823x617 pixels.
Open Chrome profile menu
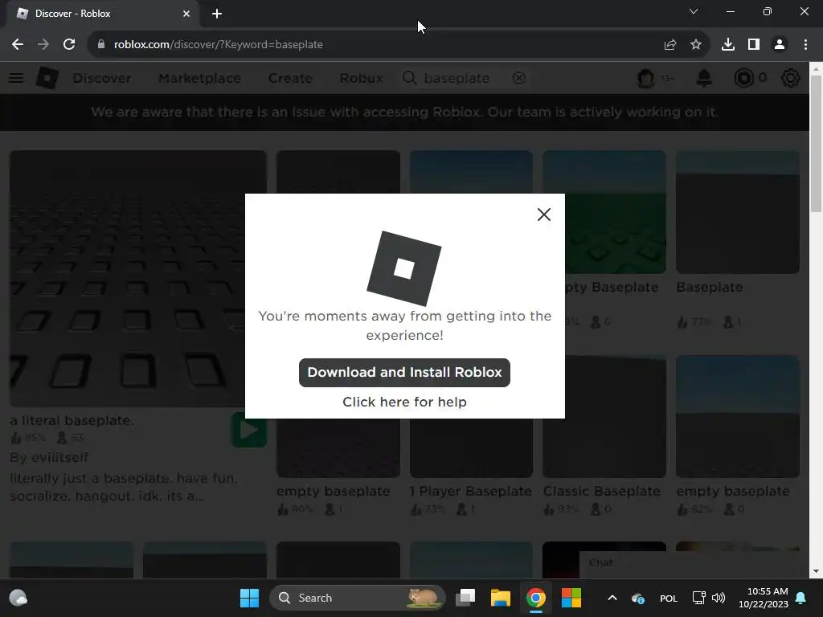click(780, 45)
